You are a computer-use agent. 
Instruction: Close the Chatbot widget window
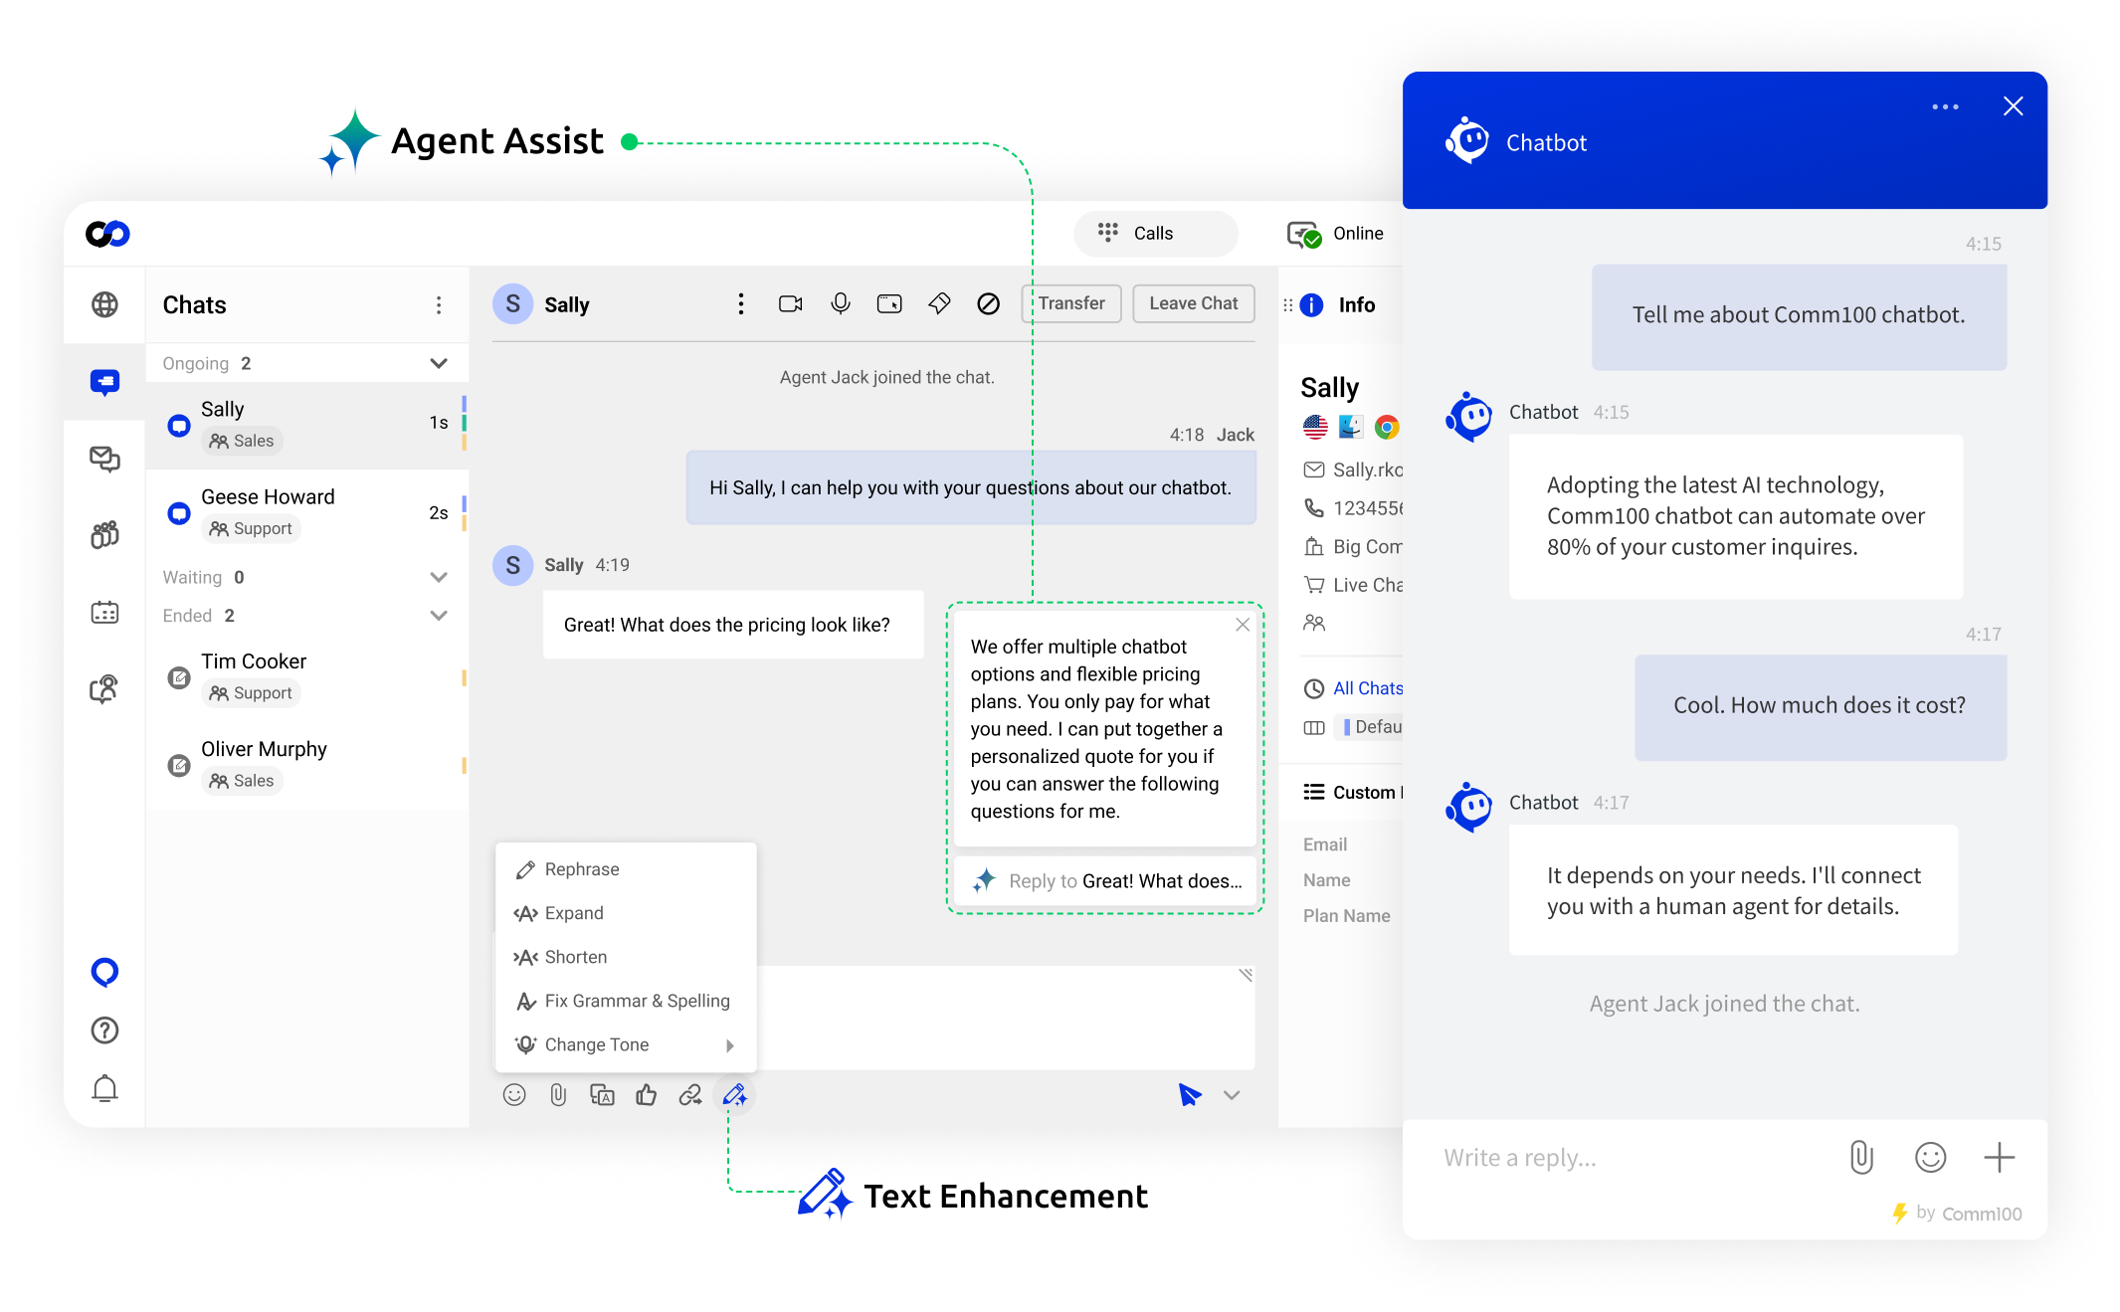point(2014,106)
